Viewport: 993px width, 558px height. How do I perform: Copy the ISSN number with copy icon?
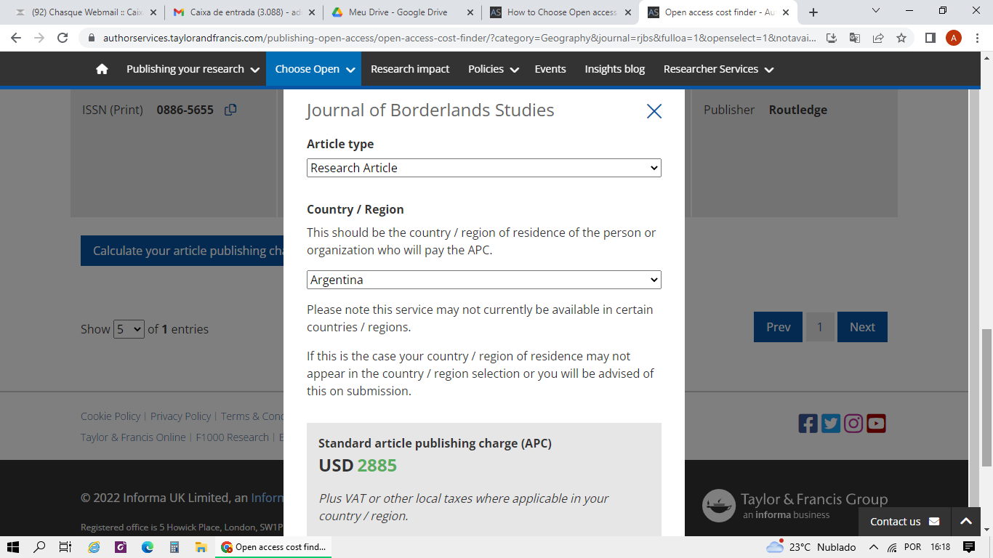pyautogui.click(x=230, y=110)
